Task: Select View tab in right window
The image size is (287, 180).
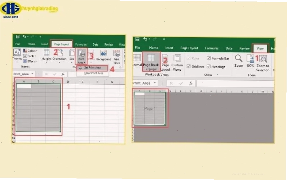Action: click(260, 48)
